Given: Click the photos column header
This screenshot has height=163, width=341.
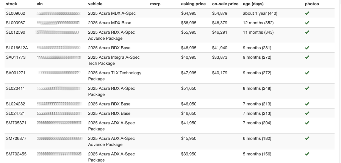Looking at the screenshot, I should [x=312, y=4].
